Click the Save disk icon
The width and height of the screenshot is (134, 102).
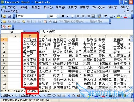[9, 16]
